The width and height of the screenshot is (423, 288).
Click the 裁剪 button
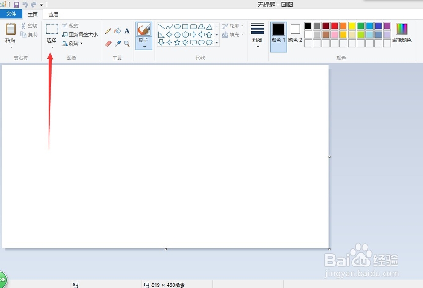(70, 26)
